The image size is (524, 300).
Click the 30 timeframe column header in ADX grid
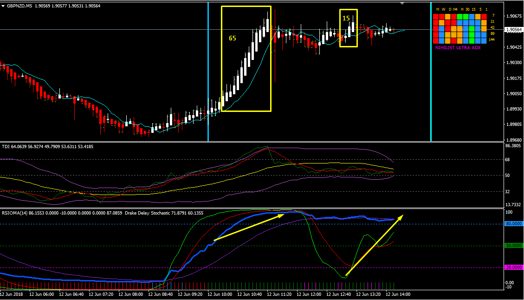coord(467,9)
